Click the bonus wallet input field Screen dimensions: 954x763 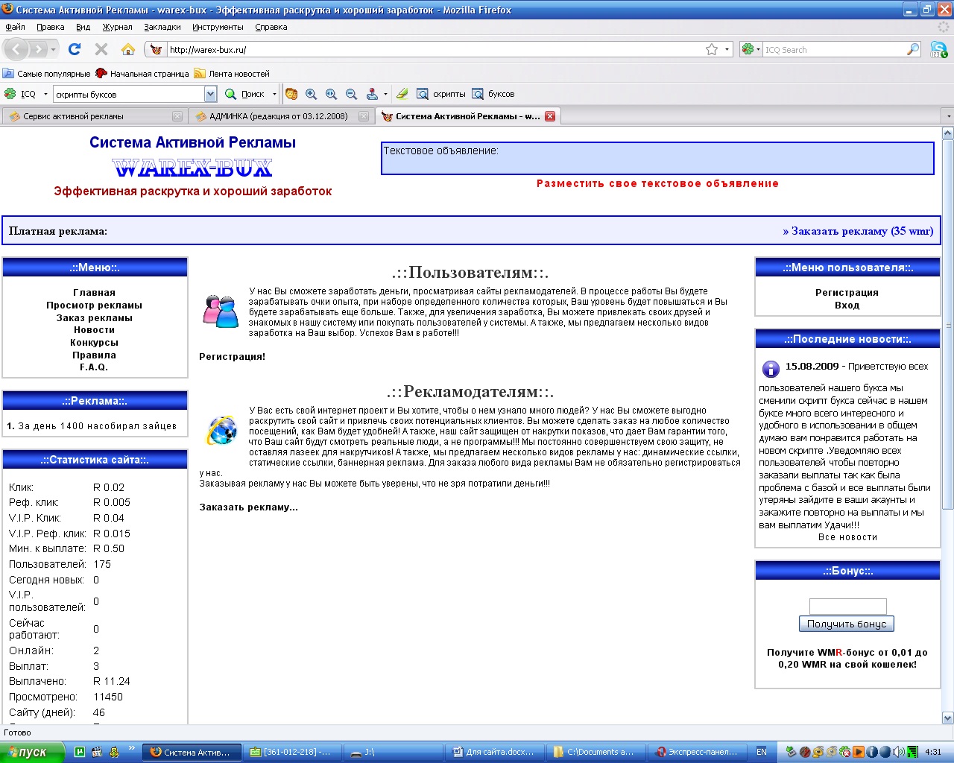847,606
